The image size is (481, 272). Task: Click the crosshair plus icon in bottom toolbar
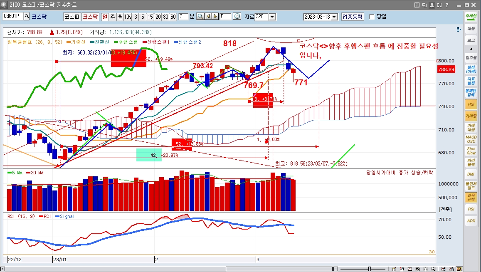(425, 269)
